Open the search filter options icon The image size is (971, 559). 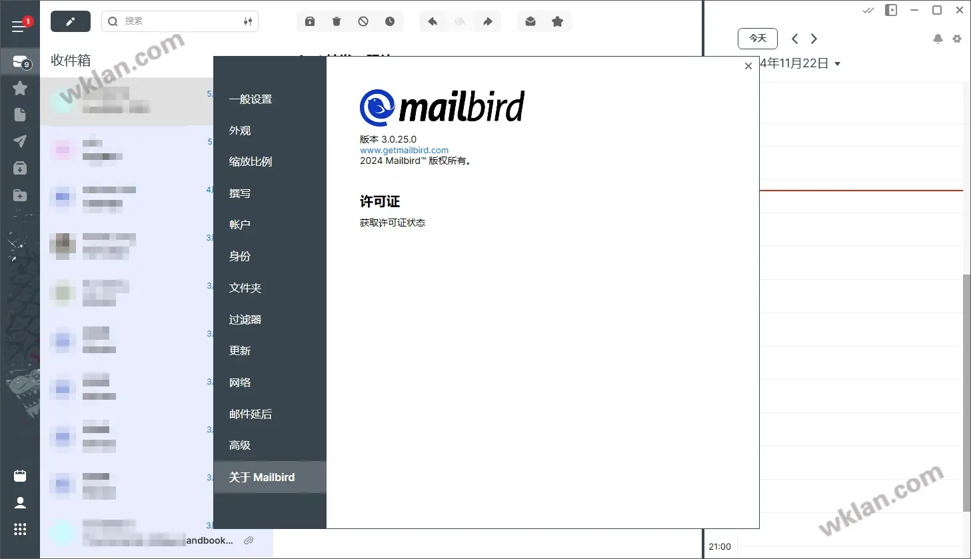pos(248,21)
